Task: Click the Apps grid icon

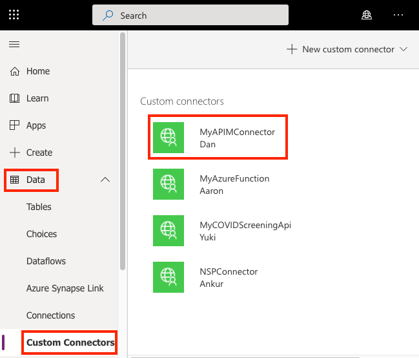Action: point(14,125)
